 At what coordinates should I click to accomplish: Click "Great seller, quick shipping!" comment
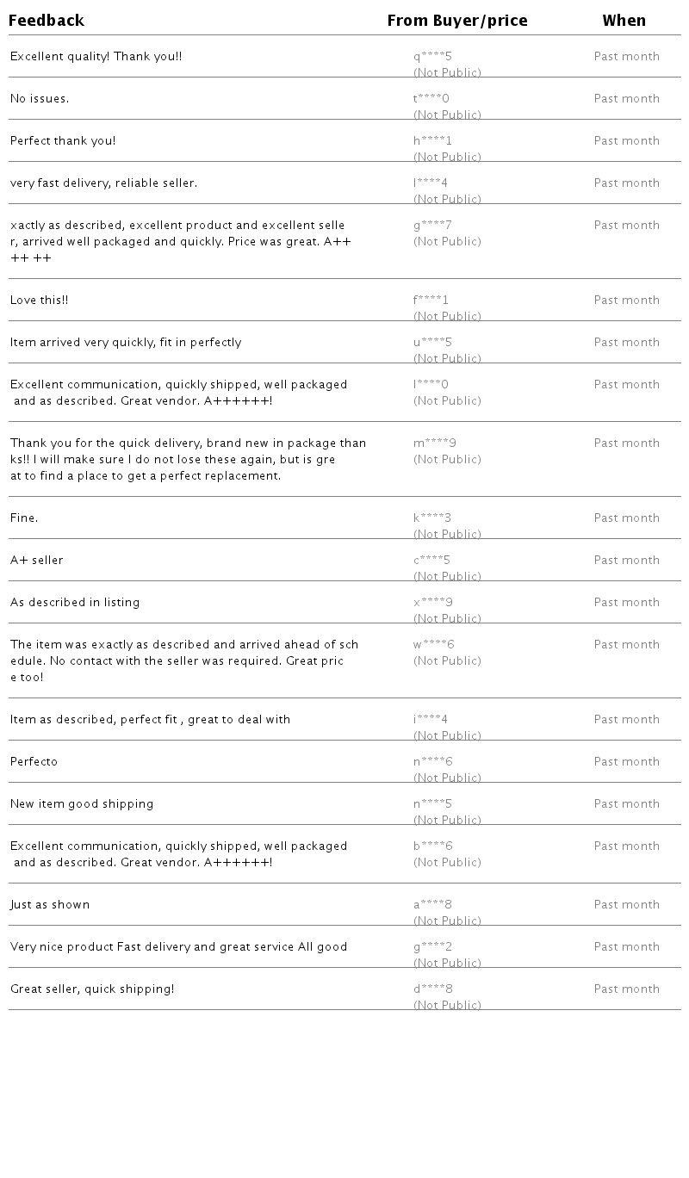tap(92, 989)
